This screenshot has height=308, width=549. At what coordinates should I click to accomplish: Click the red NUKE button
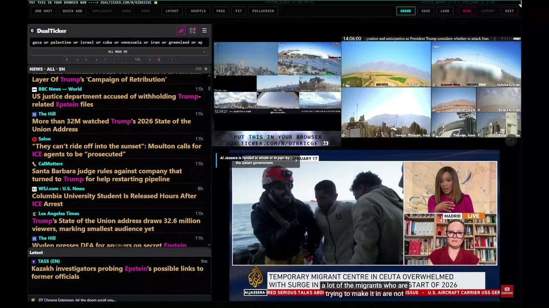click(467, 11)
